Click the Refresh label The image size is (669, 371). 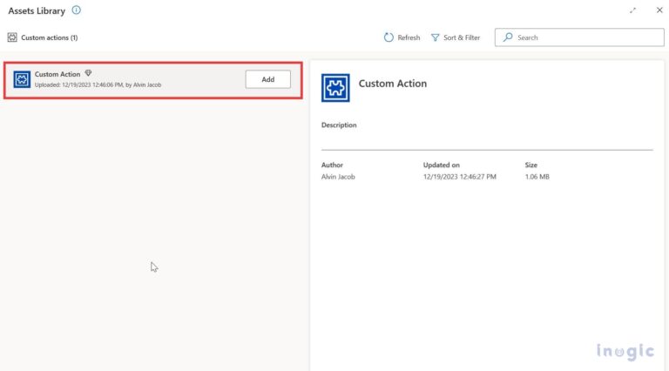click(409, 37)
